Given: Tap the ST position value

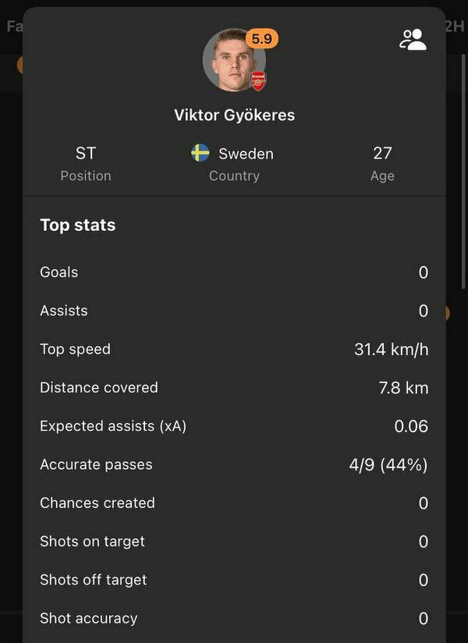Looking at the screenshot, I should click(86, 154).
